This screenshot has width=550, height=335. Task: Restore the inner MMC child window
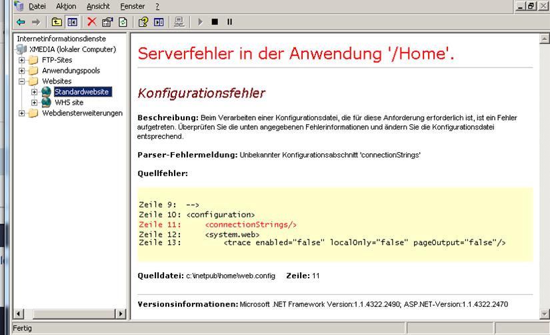click(531, 6)
